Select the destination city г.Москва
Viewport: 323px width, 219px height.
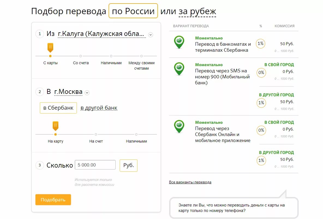click(x=68, y=92)
